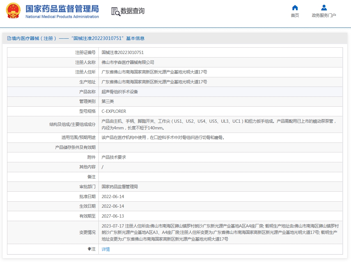Open the 政务服务门户 person icon
351x262 pixels.
324,8
